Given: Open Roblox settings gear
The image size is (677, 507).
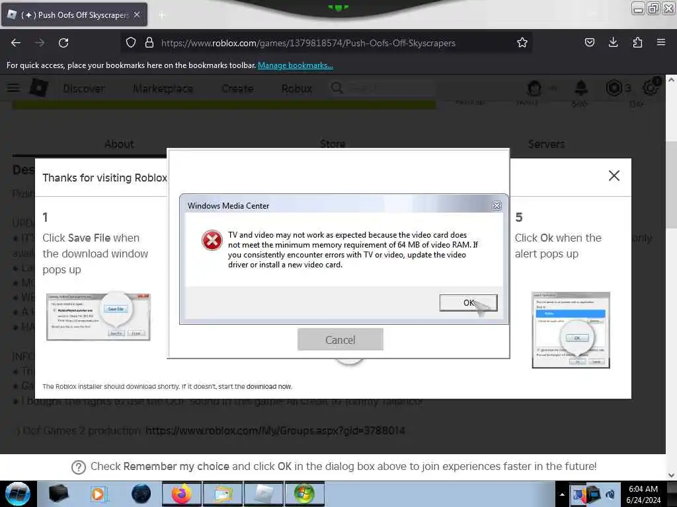Looking at the screenshot, I should (651, 88).
